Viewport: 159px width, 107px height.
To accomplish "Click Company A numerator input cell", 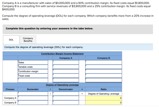I will (33, 98).
